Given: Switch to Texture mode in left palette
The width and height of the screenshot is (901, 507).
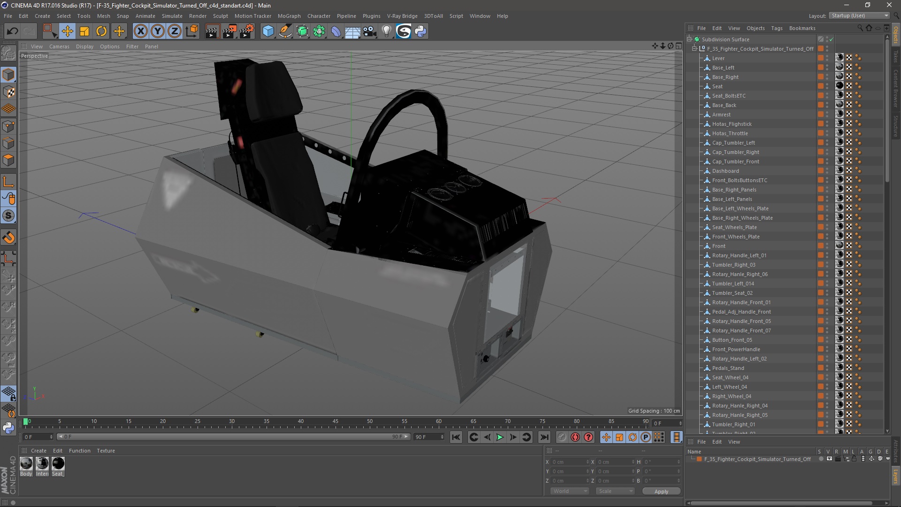Looking at the screenshot, I should [x=8, y=92].
